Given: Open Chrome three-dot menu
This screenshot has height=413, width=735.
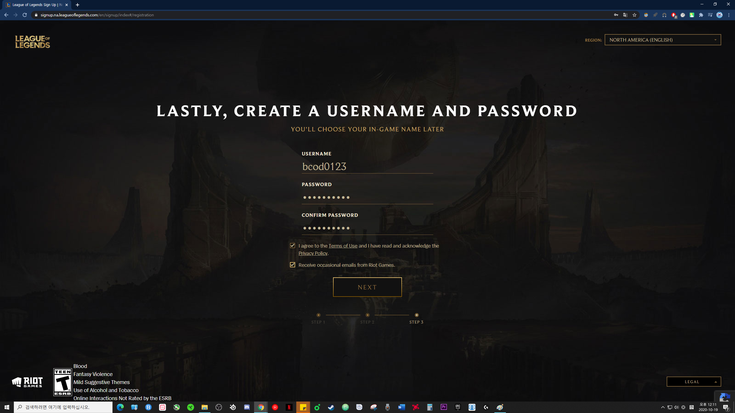Looking at the screenshot, I should pyautogui.click(x=729, y=15).
